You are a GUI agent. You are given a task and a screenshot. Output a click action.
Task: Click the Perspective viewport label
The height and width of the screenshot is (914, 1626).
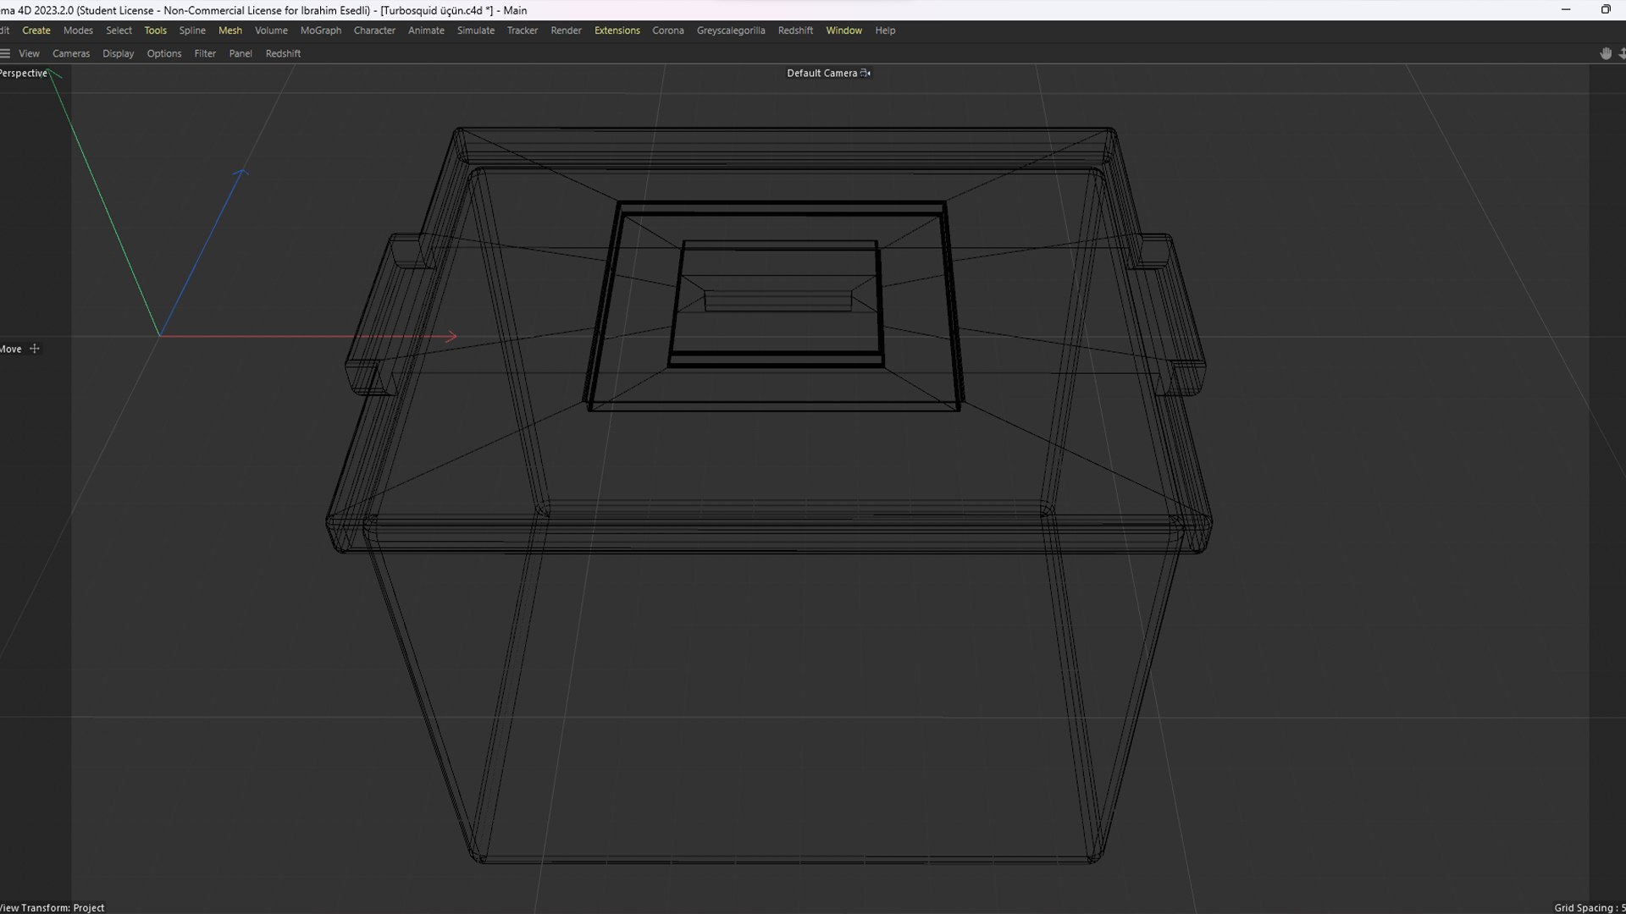click(24, 71)
